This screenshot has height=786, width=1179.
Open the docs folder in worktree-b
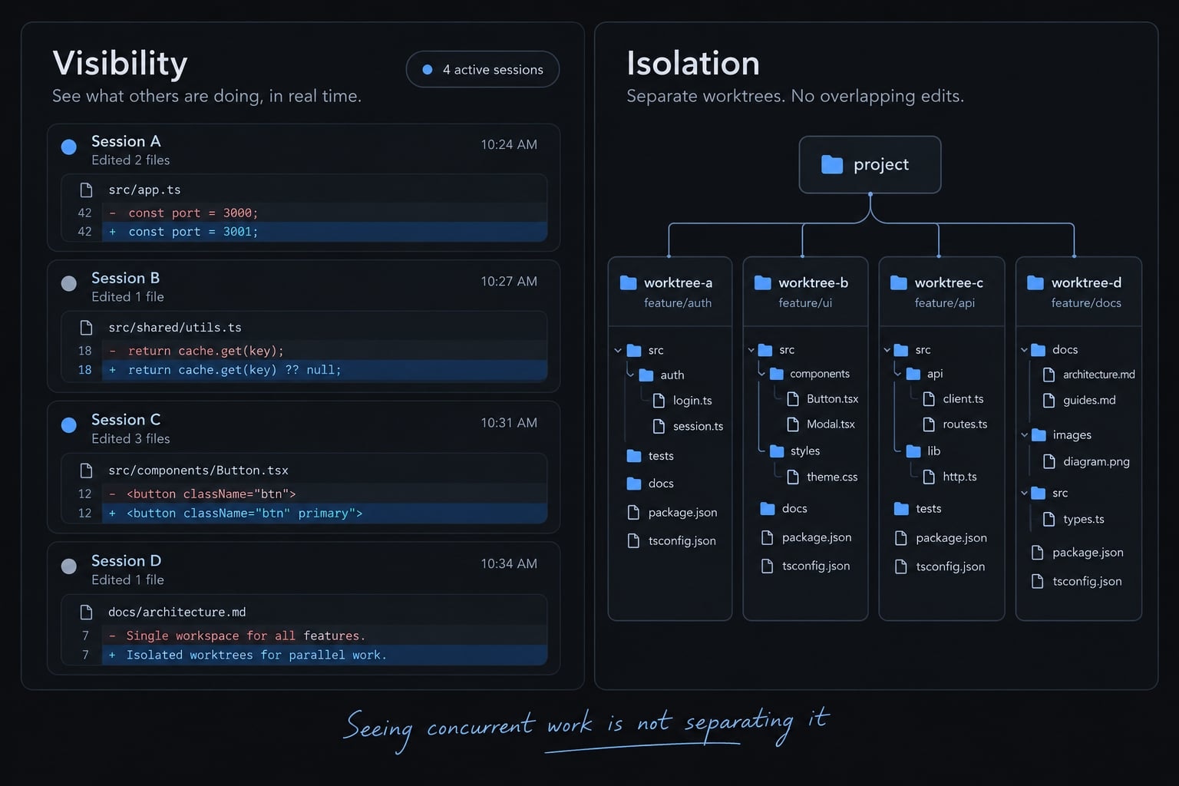[x=784, y=509]
